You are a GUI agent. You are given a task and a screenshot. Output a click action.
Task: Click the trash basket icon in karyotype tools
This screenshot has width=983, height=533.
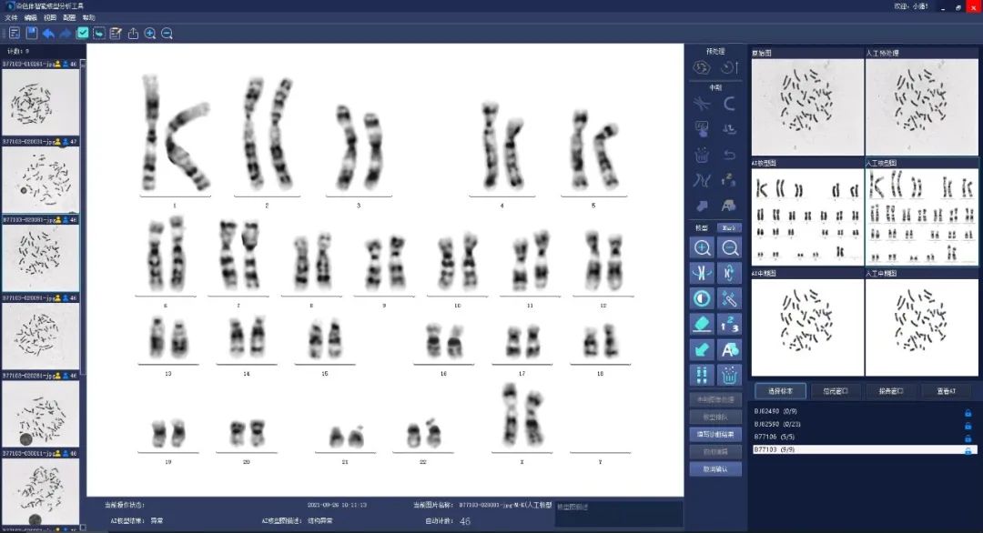pos(729,375)
